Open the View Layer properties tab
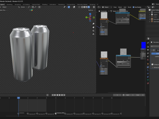This screenshot has height=119, width=159. click(x=148, y=53)
